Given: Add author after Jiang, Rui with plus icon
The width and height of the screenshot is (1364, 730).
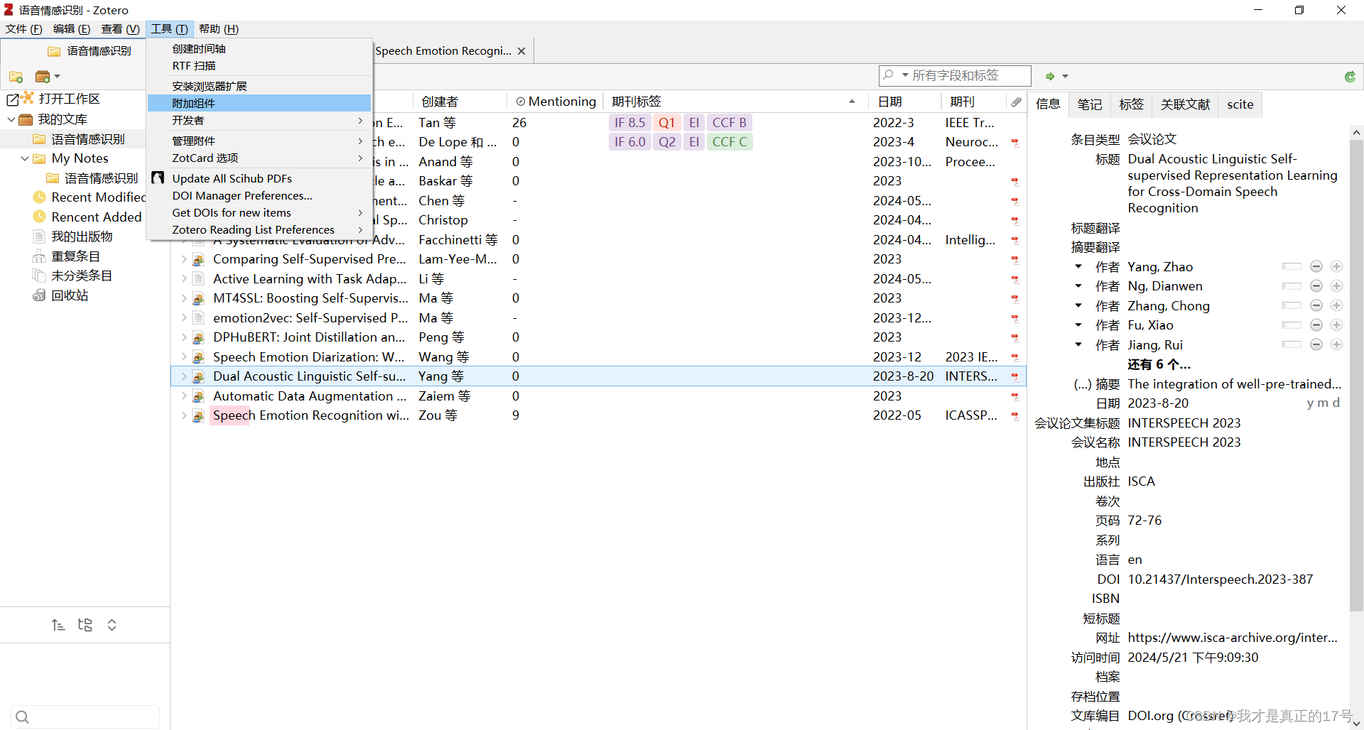Looking at the screenshot, I should tap(1336, 345).
